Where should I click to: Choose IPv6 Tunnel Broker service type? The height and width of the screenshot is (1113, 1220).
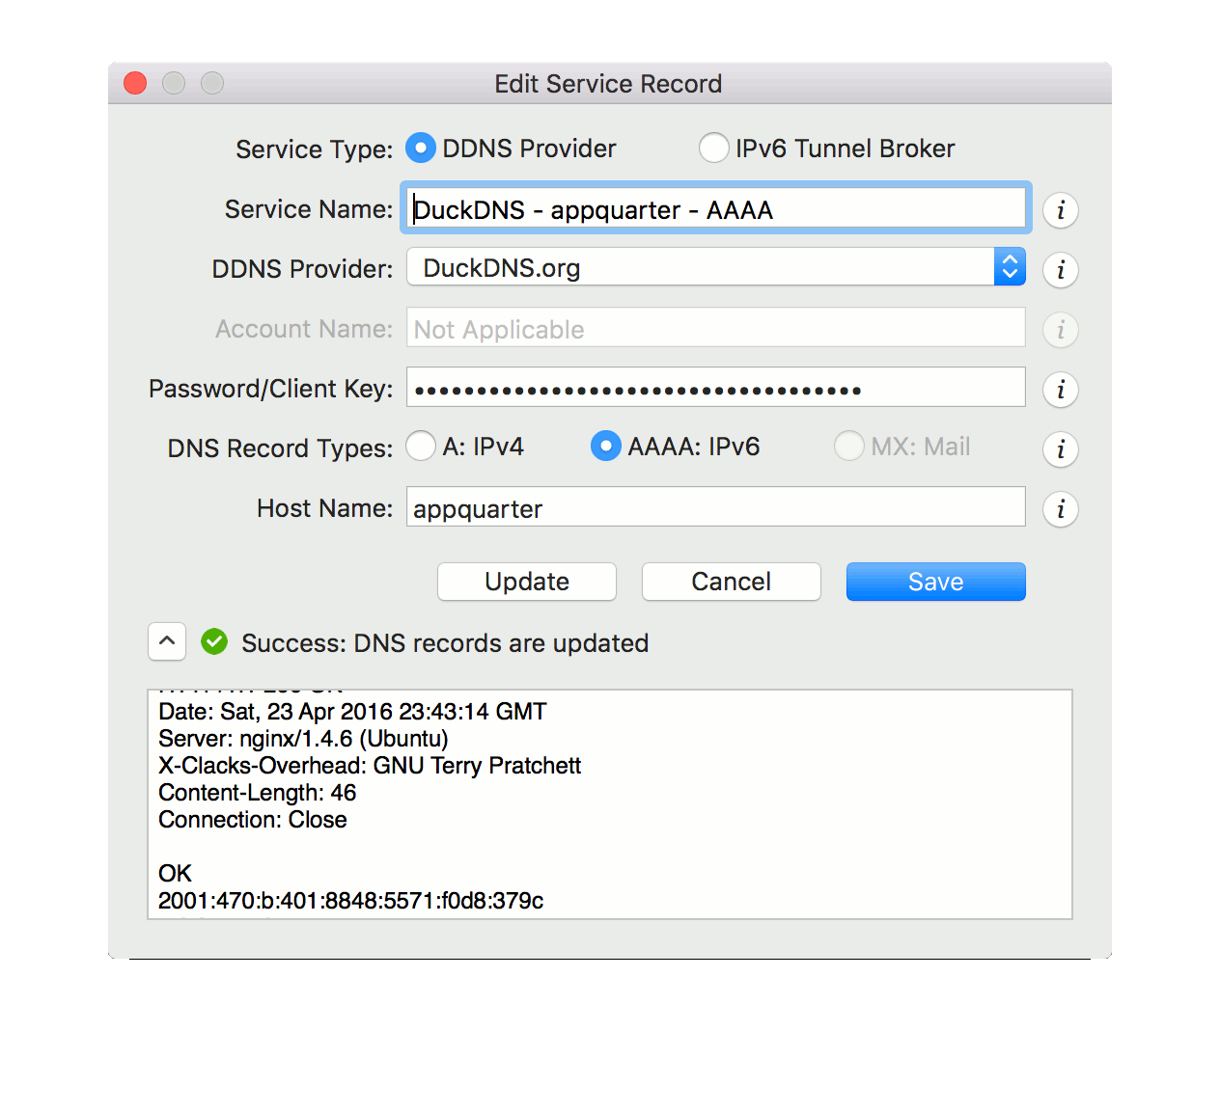[x=713, y=149]
